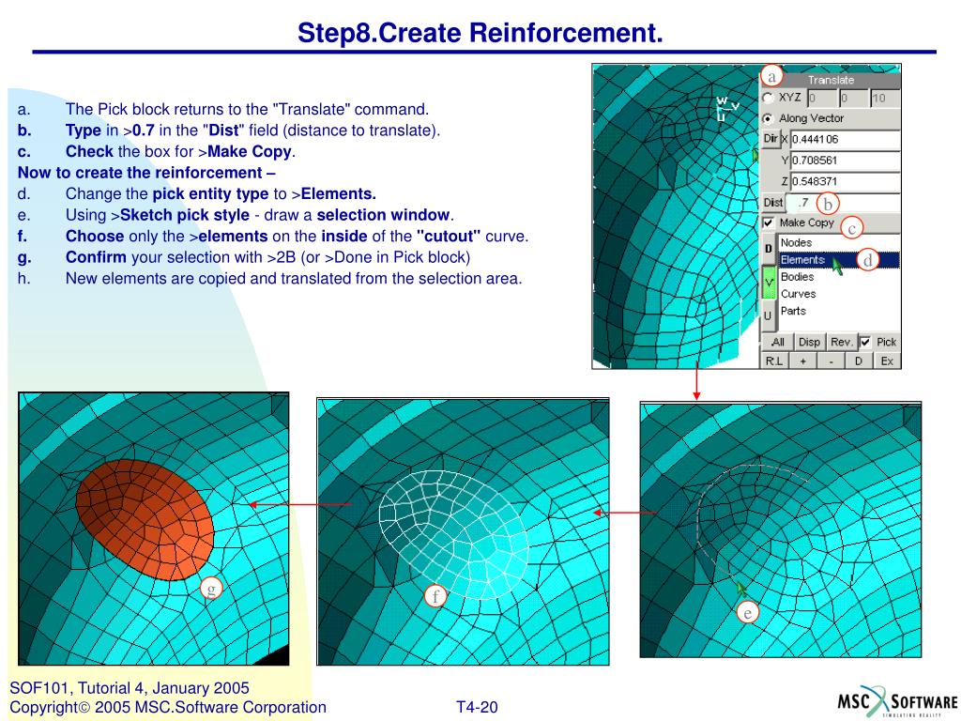Click the U tab beside Parts
Screen dimensions: 961x721
pyautogui.click(x=769, y=316)
